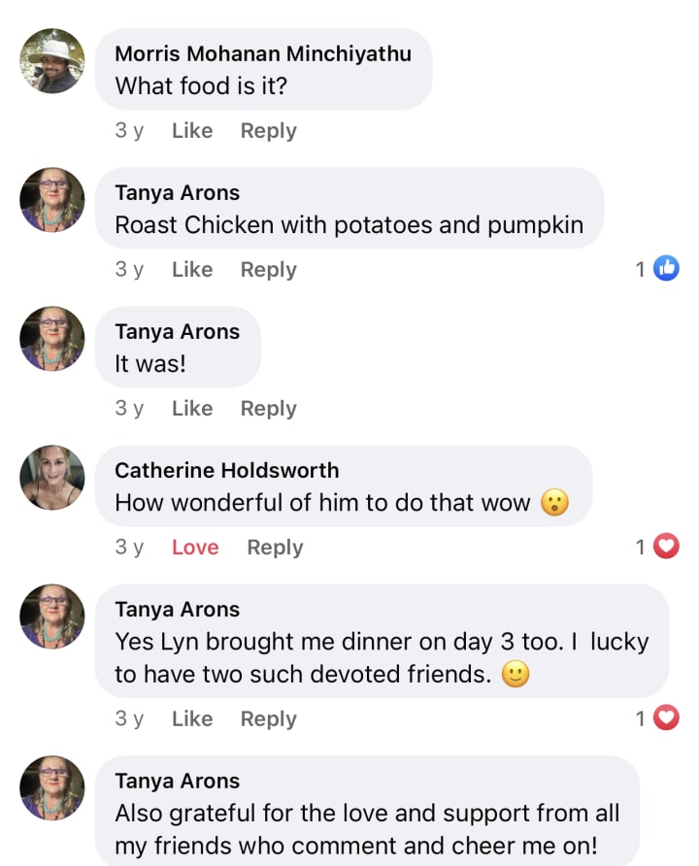Like the 'What food is it?' comment

click(x=192, y=130)
